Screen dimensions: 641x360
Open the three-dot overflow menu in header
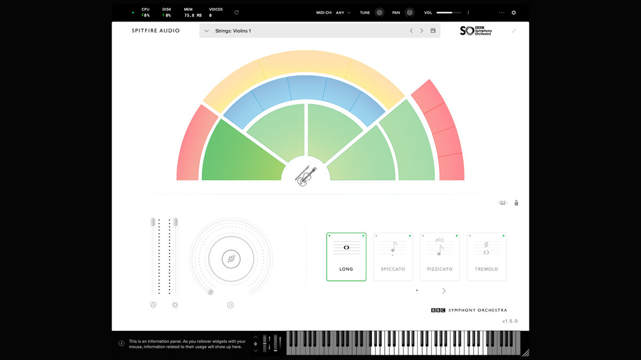pos(501,12)
